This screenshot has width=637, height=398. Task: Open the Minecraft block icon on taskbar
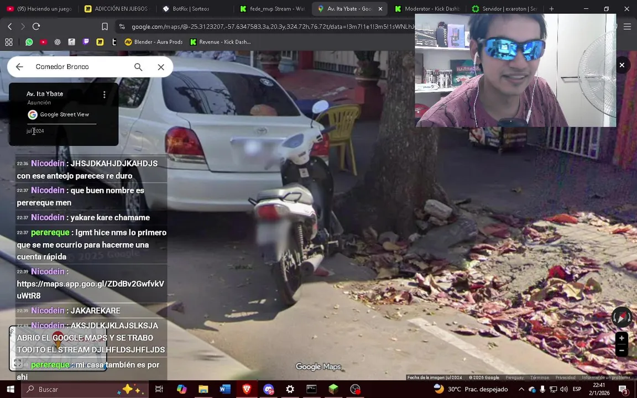[x=333, y=389]
